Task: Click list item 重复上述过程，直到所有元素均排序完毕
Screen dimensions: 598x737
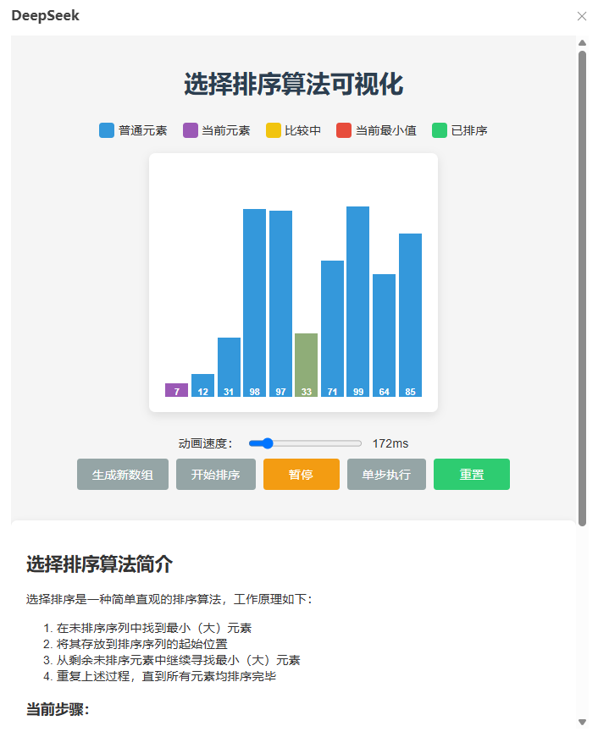Action: 166,676
